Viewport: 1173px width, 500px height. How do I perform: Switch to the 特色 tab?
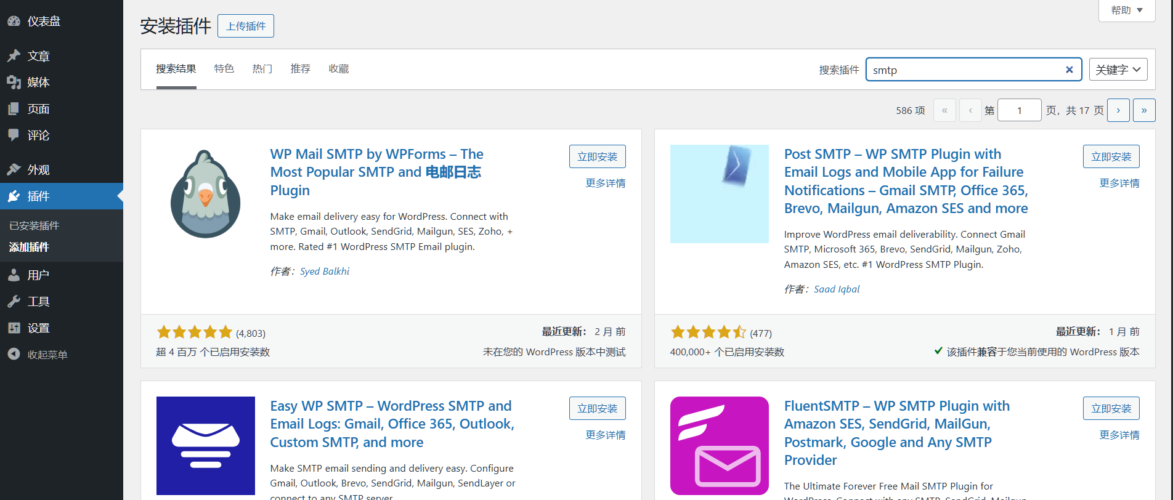pos(224,69)
